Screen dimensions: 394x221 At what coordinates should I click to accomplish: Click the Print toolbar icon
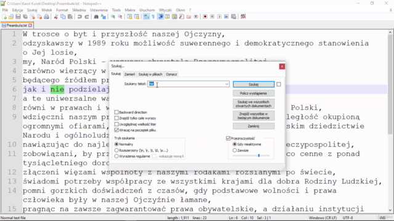47,17
